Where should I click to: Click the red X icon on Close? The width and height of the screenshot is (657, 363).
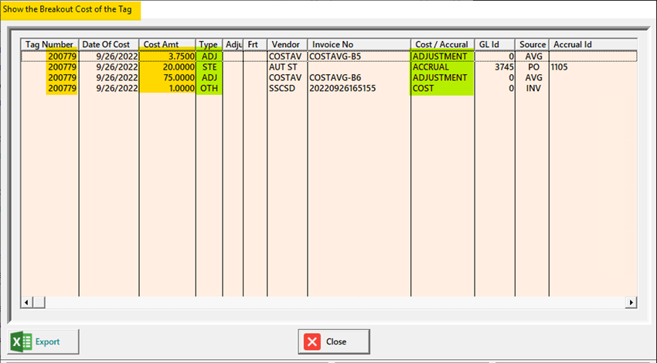pos(312,341)
